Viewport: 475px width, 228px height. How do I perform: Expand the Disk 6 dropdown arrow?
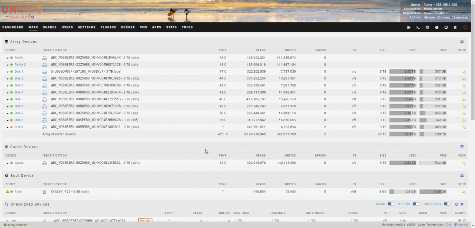(x=8, y=106)
